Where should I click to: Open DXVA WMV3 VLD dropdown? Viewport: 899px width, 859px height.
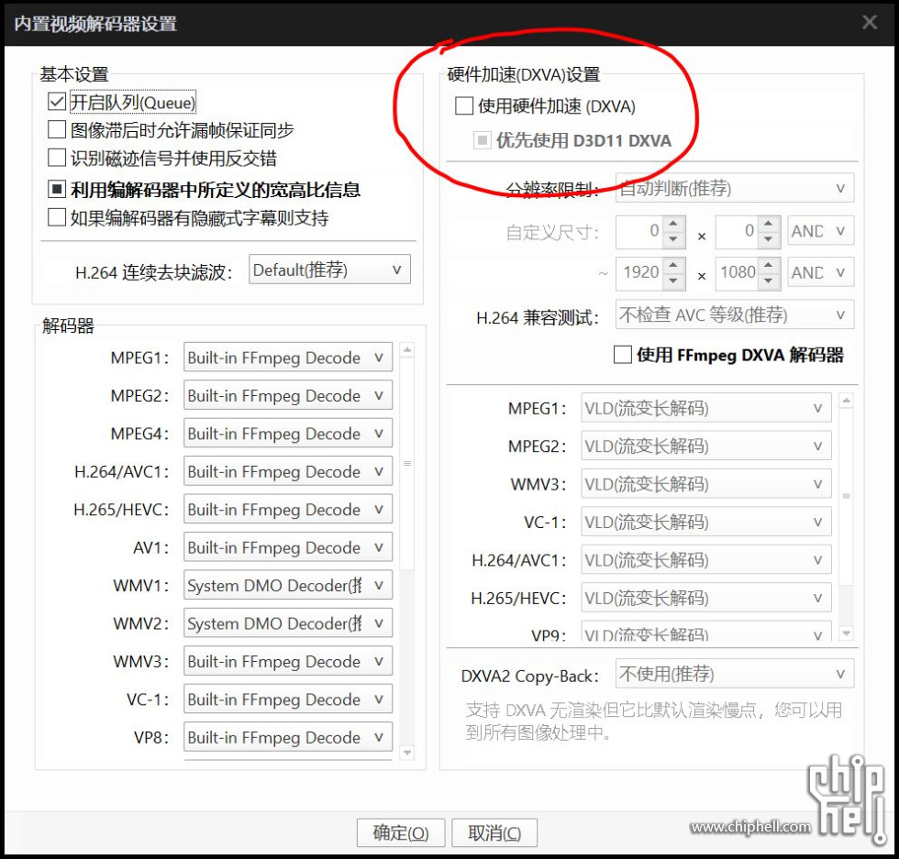706,484
